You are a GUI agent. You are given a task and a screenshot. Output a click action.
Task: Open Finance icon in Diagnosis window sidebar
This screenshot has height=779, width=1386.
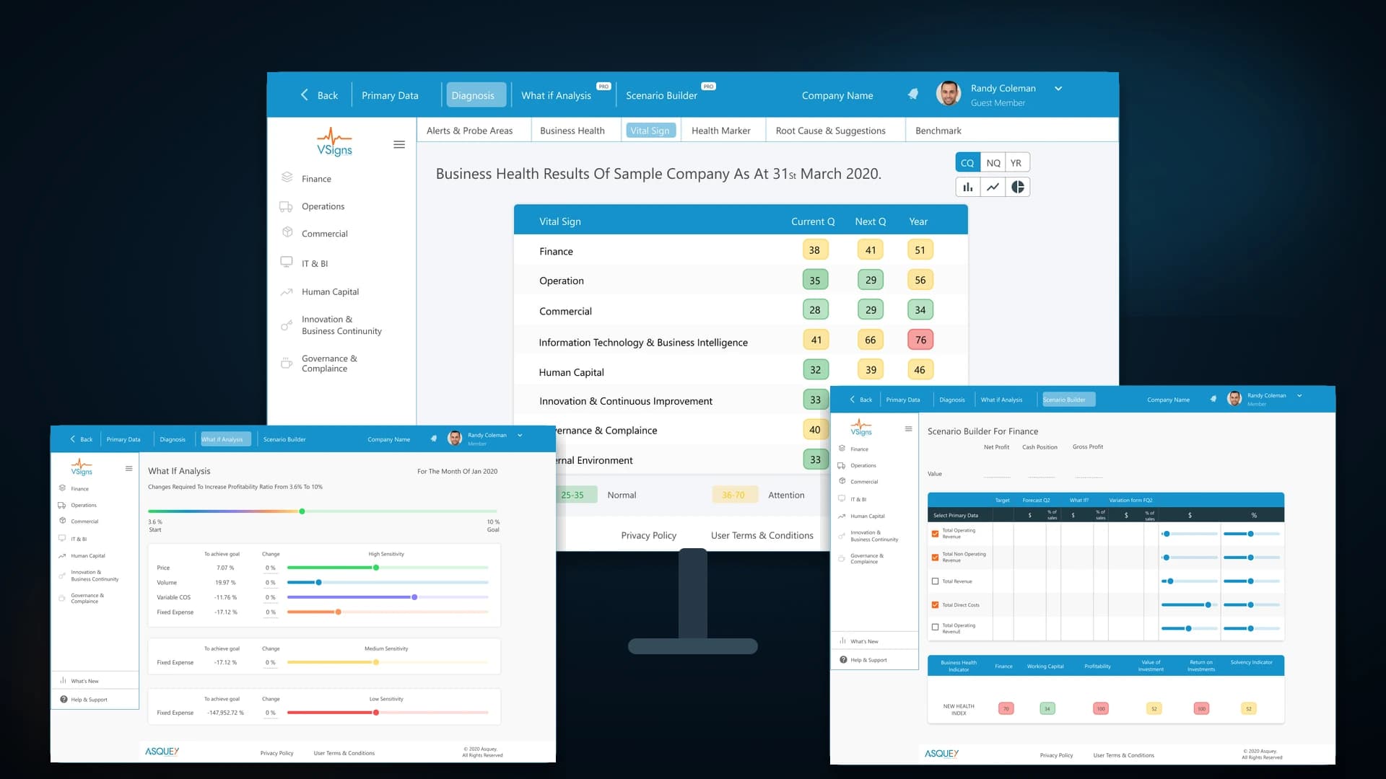(x=287, y=177)
